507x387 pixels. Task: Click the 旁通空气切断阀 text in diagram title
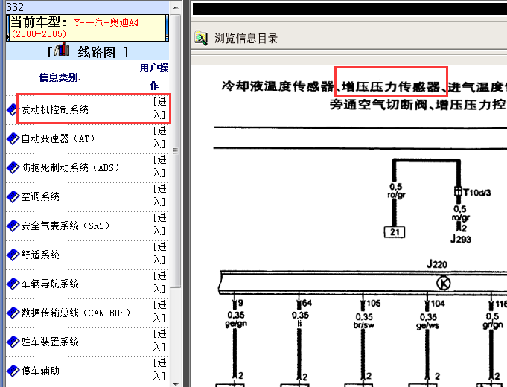(x=378, y=105)
